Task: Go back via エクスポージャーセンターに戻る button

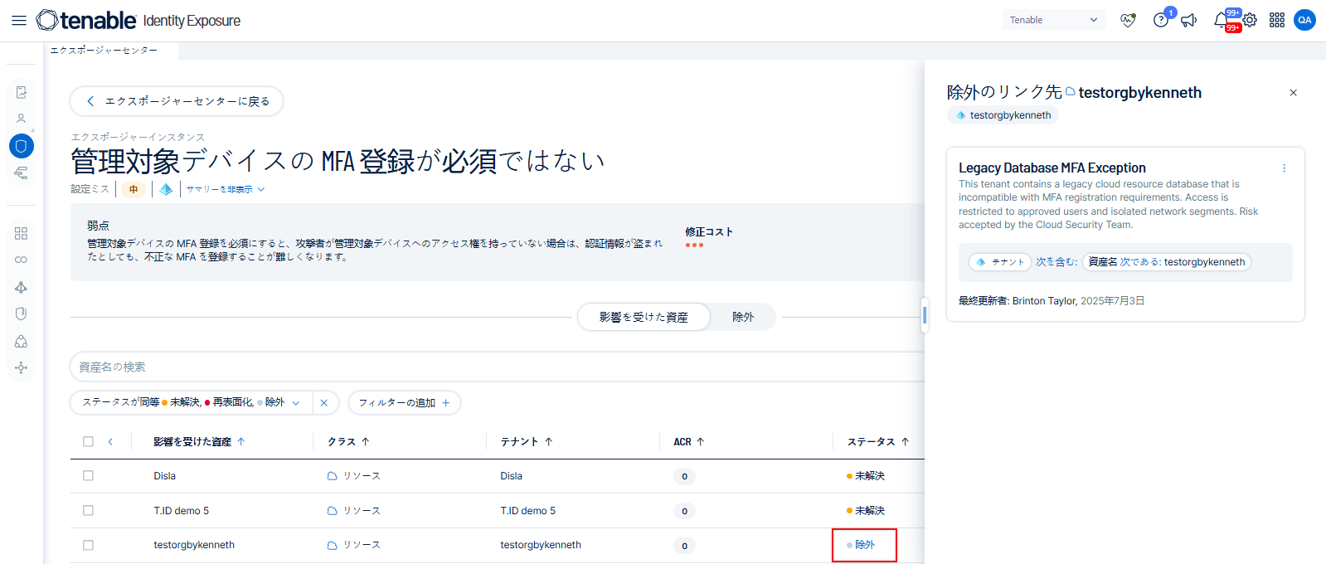Action: point(177,101)
